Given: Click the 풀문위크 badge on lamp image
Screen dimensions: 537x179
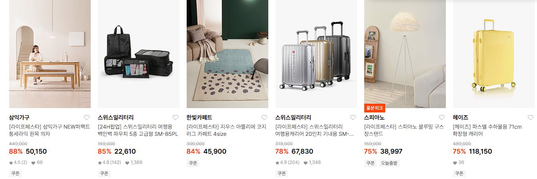Looking at the screenshot, I should coord(375,108).
